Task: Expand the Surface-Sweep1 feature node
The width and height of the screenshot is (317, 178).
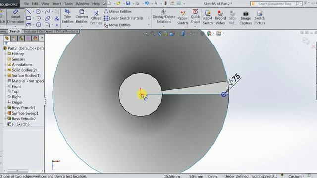Action: pos(5,113)
